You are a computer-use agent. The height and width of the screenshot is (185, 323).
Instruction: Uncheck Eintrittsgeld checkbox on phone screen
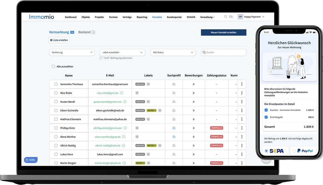(266, 117)
